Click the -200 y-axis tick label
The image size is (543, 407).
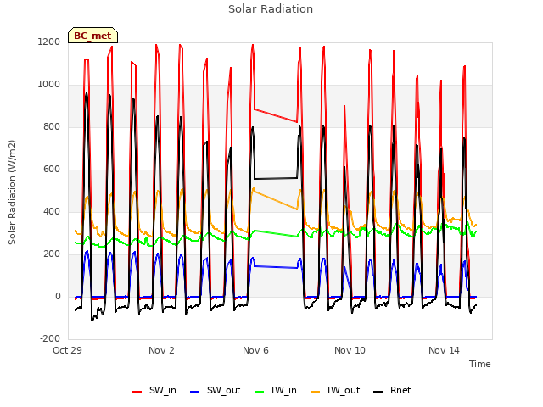[50, 339]
